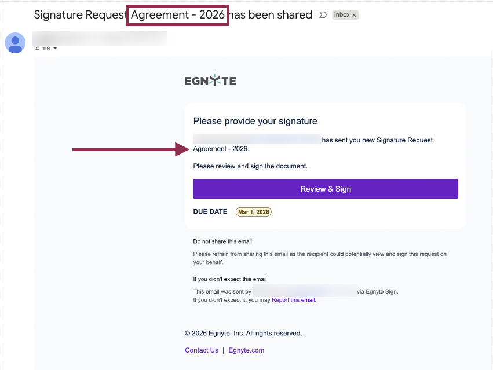The width and height of the screenshot is (493, 370).
Task: Click the Egnyte copyright notice text
Action: (243, 334)
